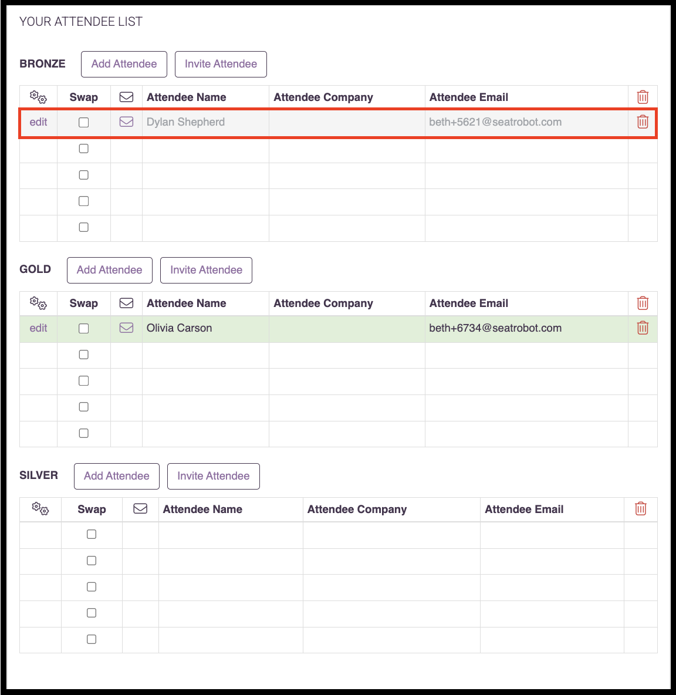
Task: Click the YOUR ATTENDEE LIST heading
Action: [81, 21]
